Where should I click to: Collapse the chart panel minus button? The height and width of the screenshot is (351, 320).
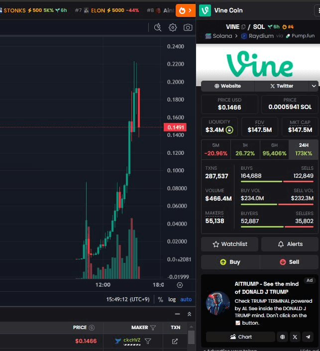pyautogui.click(x=178, y=314)
